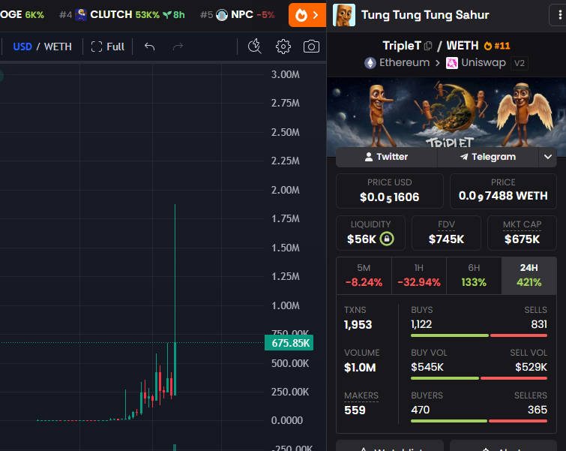
Task: Click the Ethereum chain logo
Action: click(x=370, y=63)
